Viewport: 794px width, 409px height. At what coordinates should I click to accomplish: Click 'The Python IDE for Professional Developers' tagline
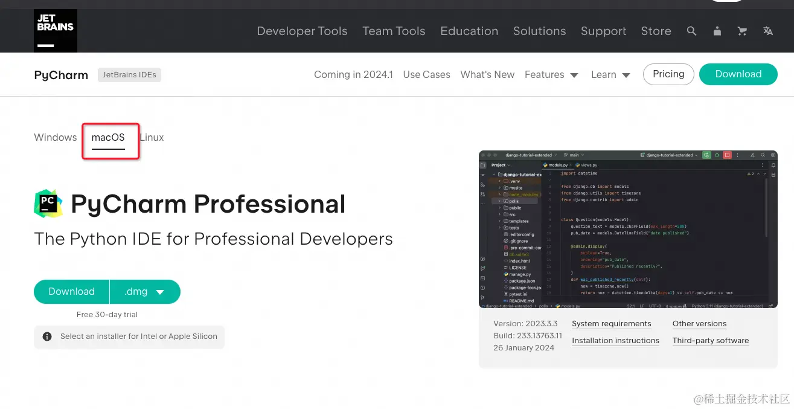coord(213,239)
